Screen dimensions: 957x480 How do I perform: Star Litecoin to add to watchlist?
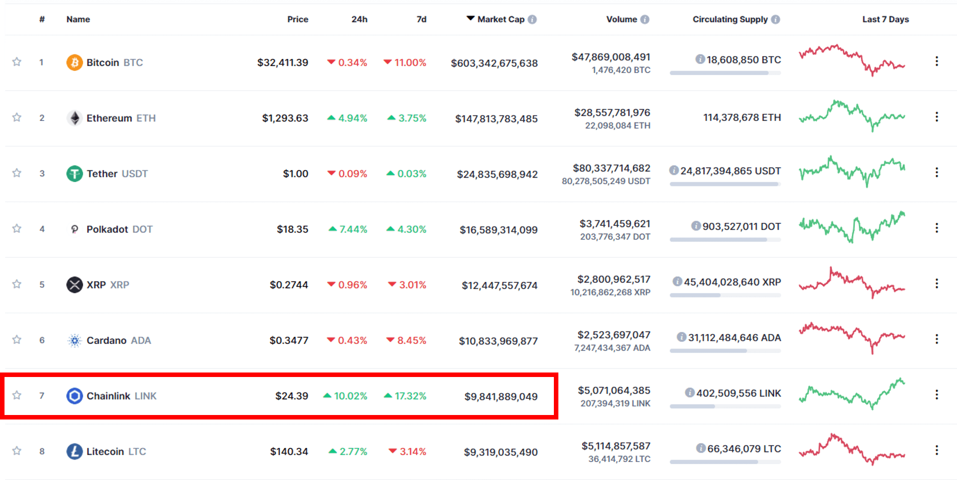(17, 451)
